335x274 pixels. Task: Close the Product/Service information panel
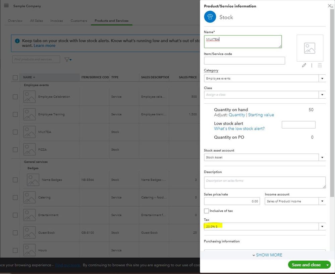point(330,6)
